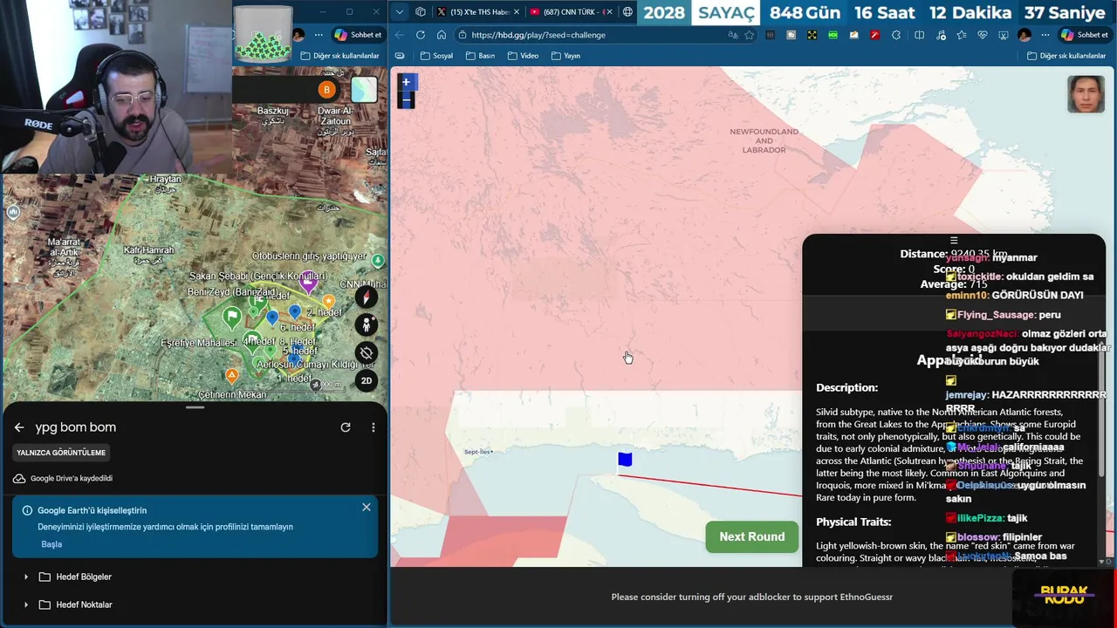Open split screen view in browser toolbar
The image size is (1117, 628).
(919, 35)
